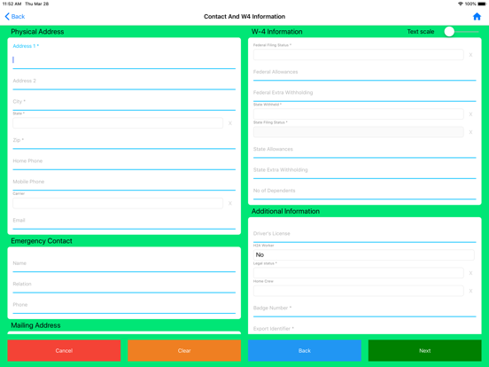Focus the City field

(124, 104)
